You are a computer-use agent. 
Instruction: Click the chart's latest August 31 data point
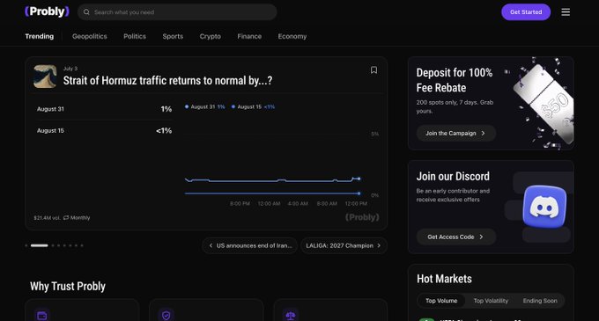click(x=359, y=179)
